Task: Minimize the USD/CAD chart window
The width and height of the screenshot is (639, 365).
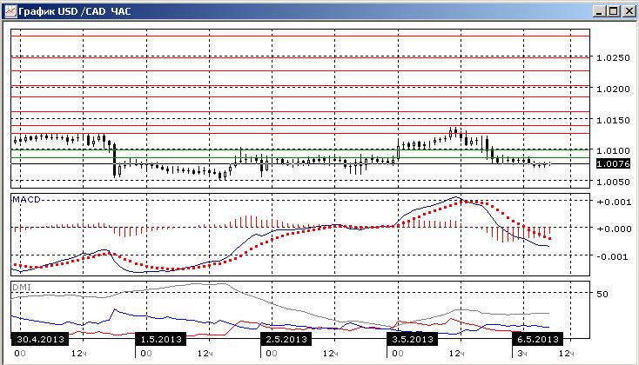Action: point(599,11)
